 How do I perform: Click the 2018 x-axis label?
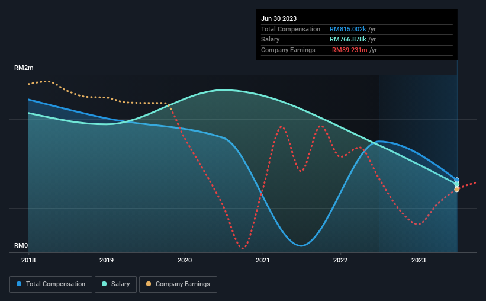[28, 260]
